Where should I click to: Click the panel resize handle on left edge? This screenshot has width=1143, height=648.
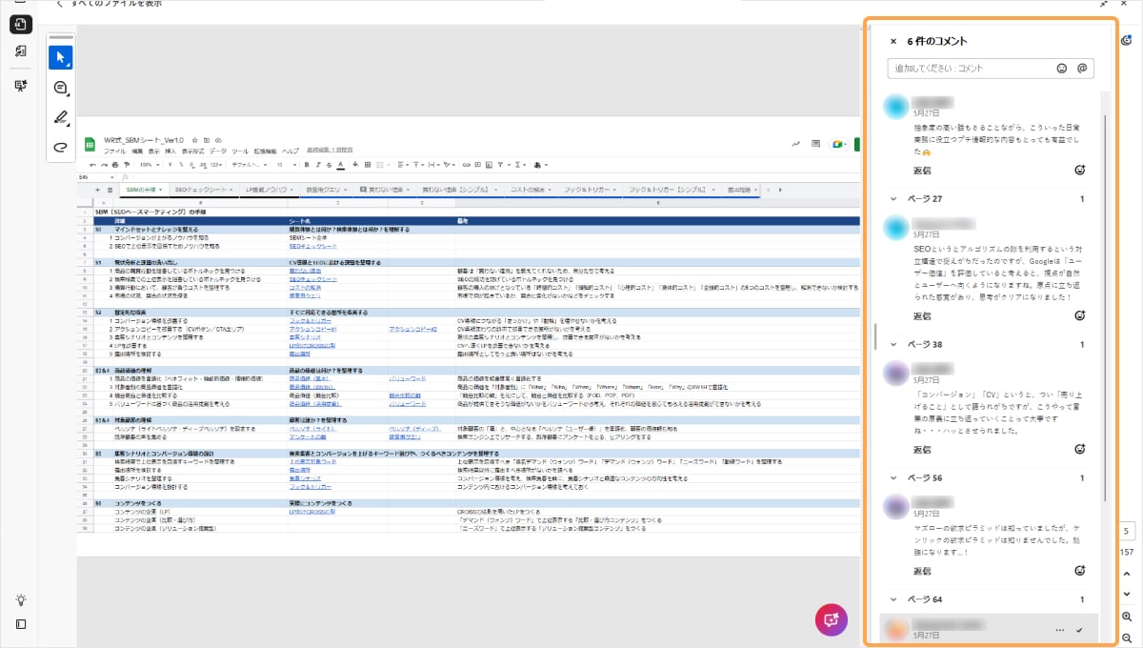coord(874,335)
